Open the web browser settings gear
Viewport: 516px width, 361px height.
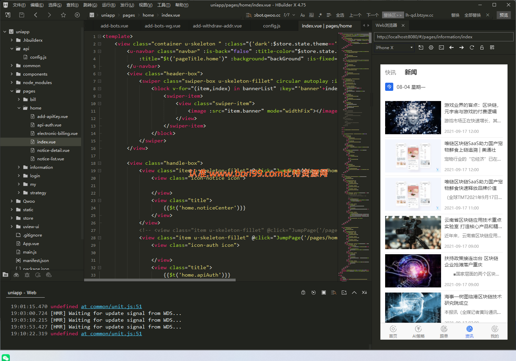pyautogui.click(x=431, y=48)
